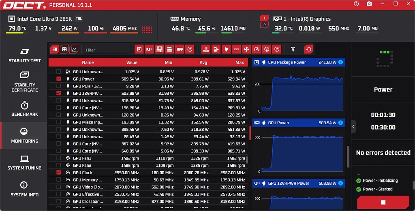This screenshot has width=415, height=211.
Task: Click the Power - Started log entry
Action: click(377, 189)
